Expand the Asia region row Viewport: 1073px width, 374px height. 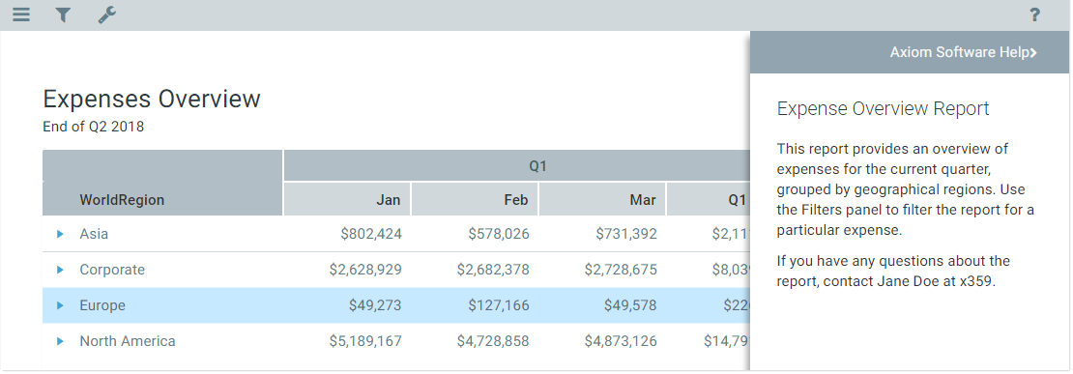tap(60, 234)
